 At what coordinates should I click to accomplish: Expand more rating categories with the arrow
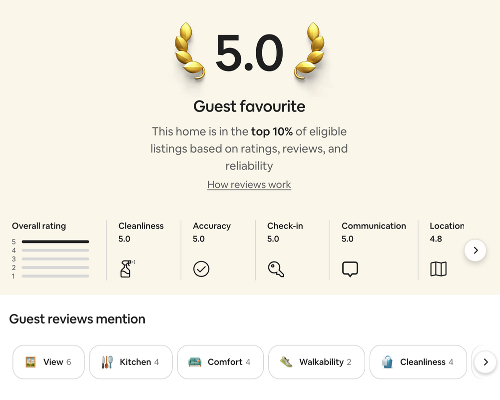coord(476,250)
